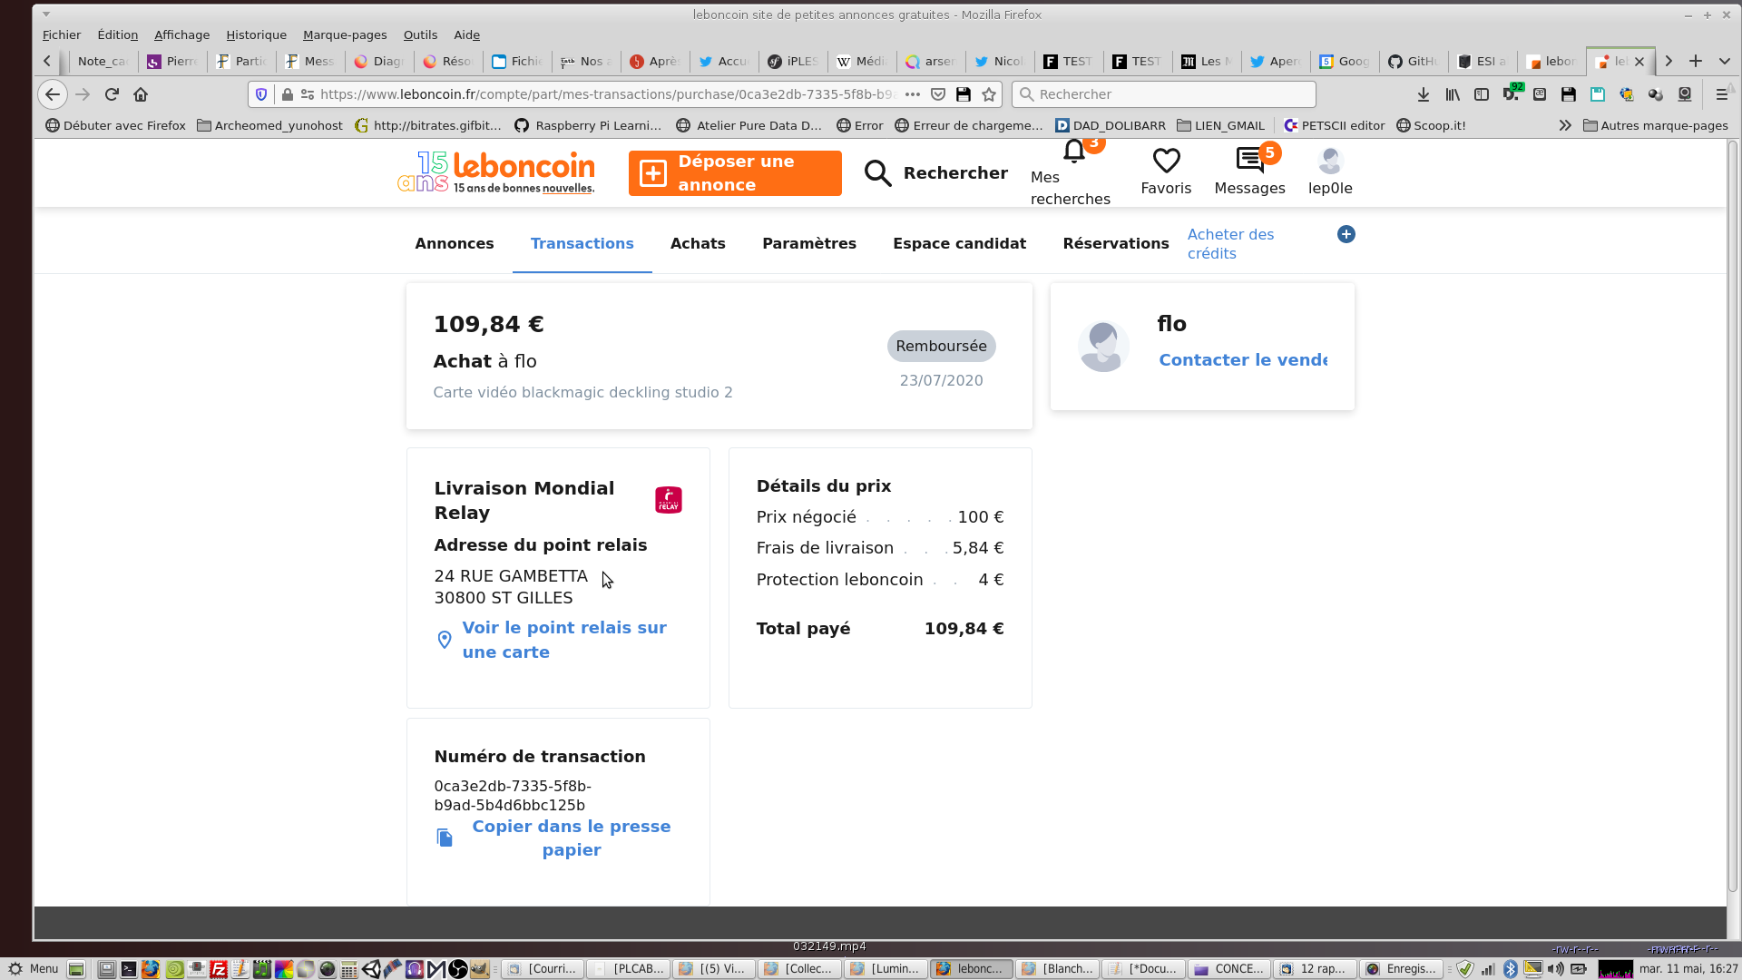Click Copier dans le presse papier

pos(571,838)
